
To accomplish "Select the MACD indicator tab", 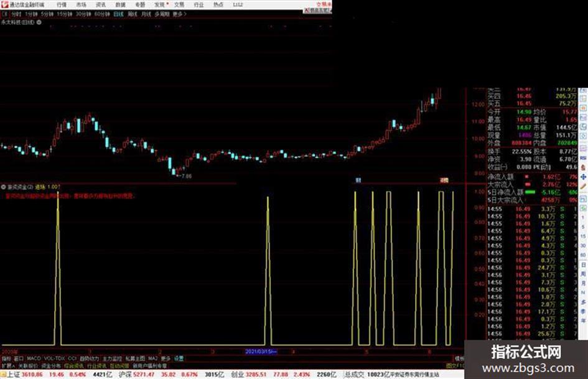I will coord(34,358).
